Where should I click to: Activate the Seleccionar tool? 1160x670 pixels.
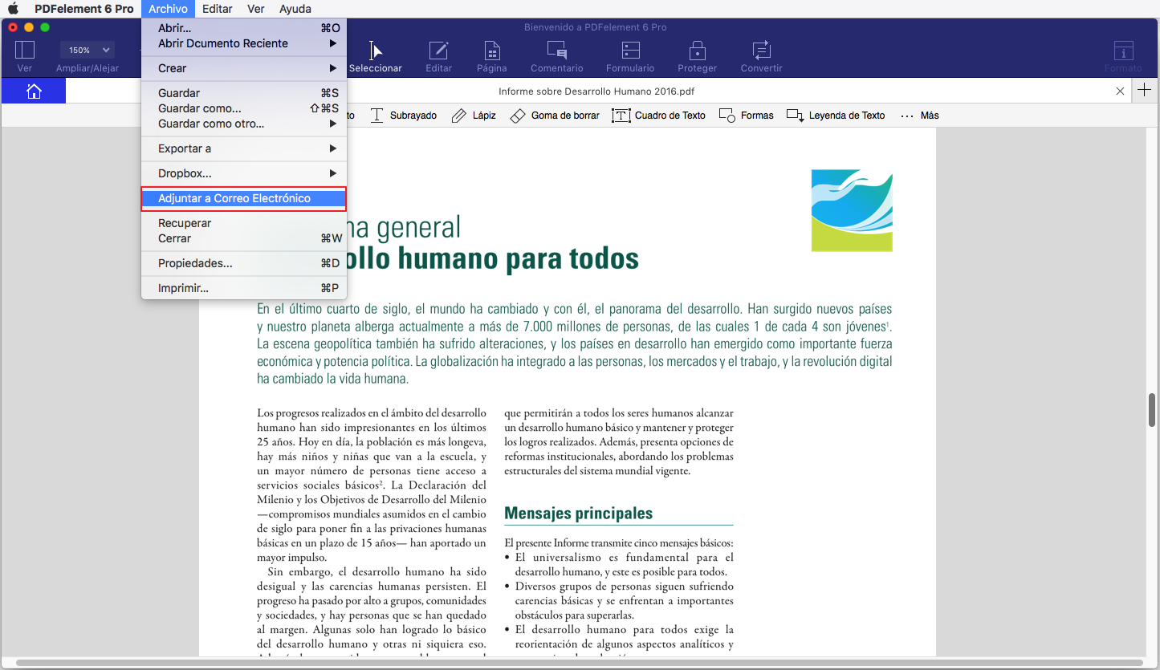(x=375, y=57)
